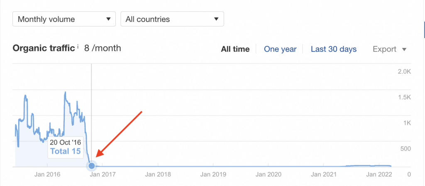Click the traffic peak in mid 2016
Screen dimensions: 425x186
pyautogui.click(x=65, y=93)
